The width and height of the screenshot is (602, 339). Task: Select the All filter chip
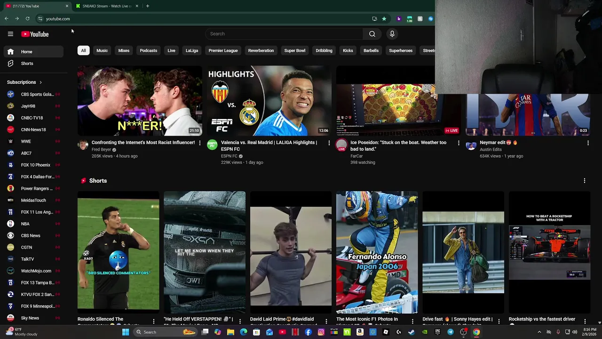click(83, 50)
